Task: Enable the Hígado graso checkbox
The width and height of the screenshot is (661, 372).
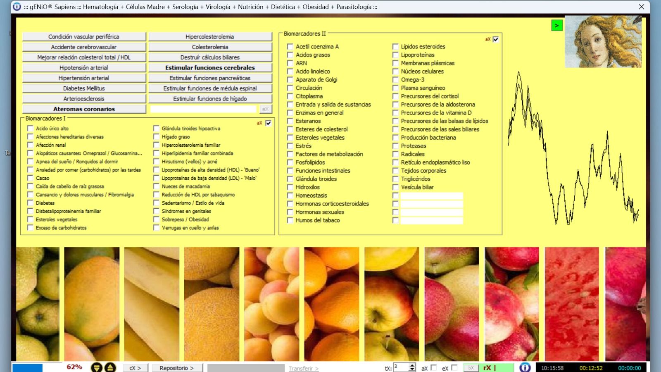Action: point(156,137)
